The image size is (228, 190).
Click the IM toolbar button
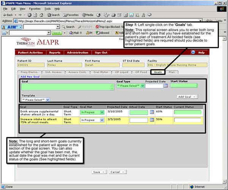point(89,33)
